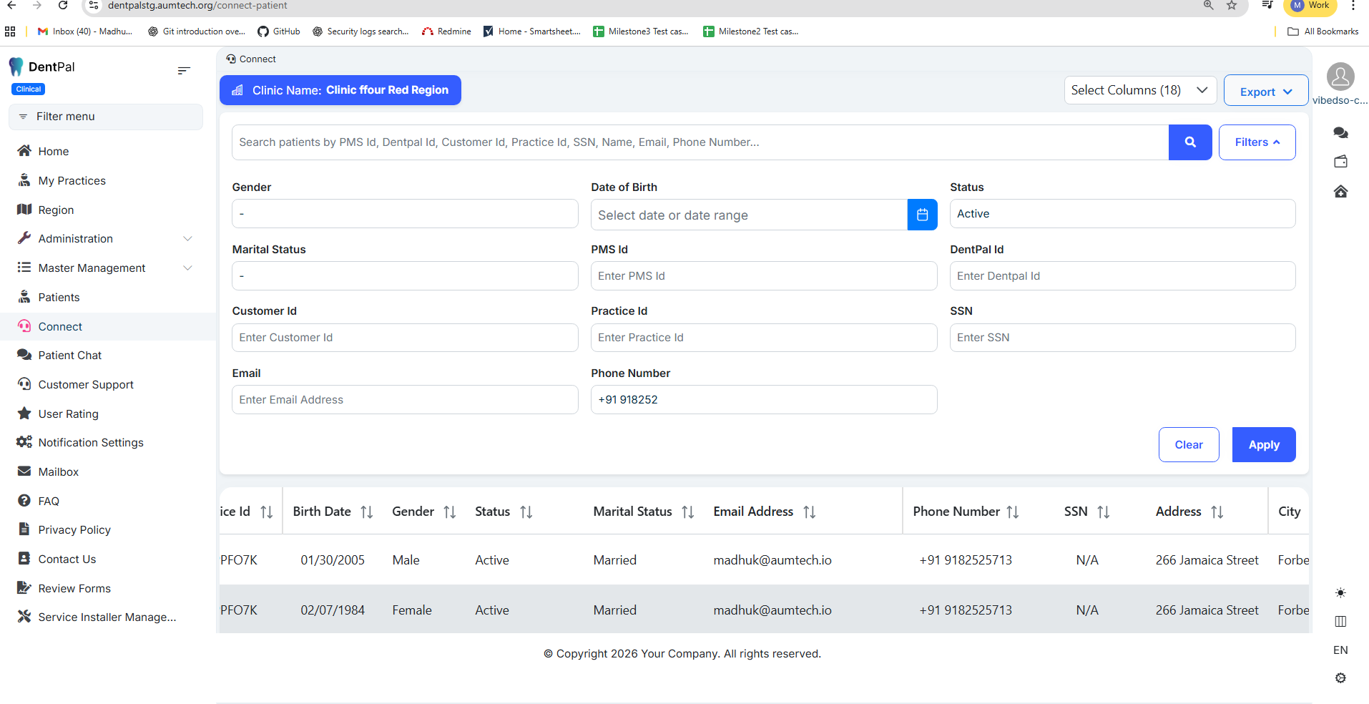Click the Clear filters button
The height and width of the screenshot is (704, 1369).
pyautogui.click(x=1188, y=445)
